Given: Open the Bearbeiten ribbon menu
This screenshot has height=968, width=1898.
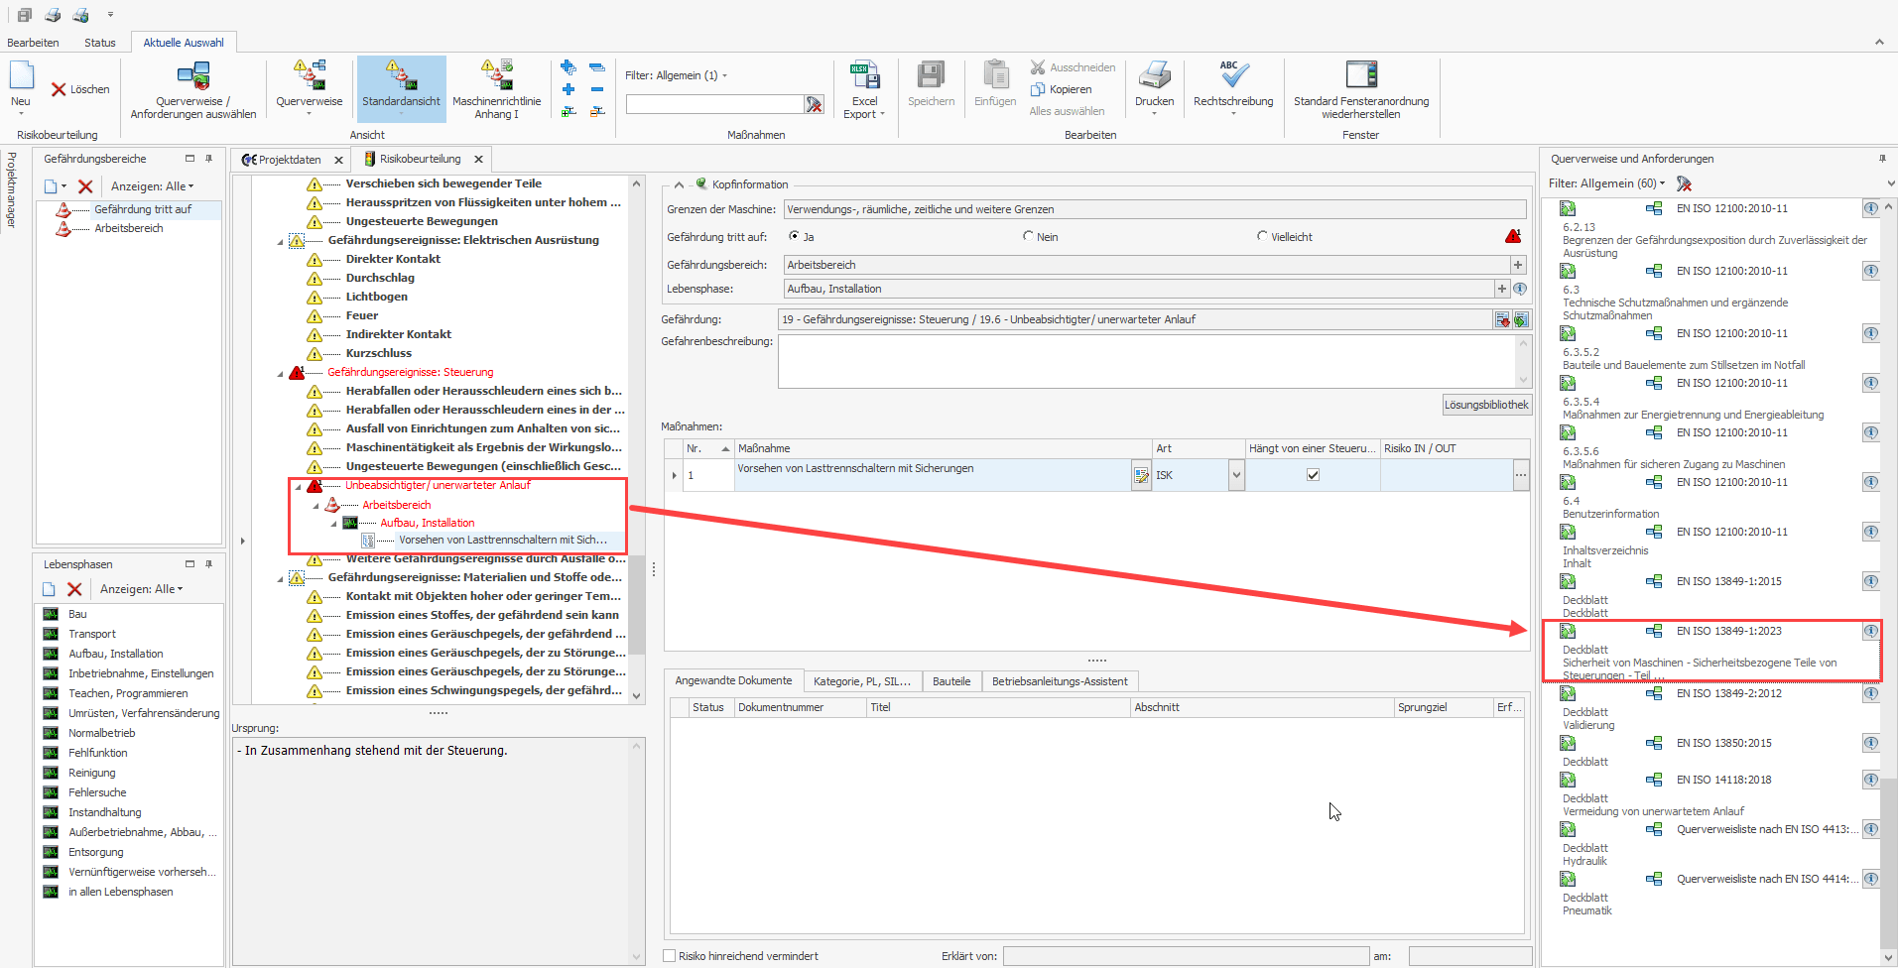Looking at the screenshot, I should click(33, 43).
